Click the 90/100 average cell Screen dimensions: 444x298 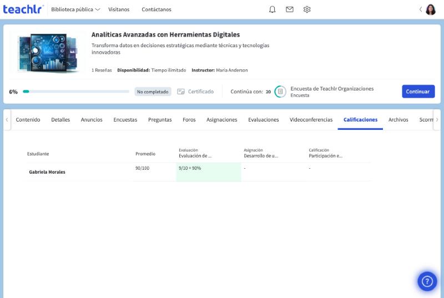pyautogui.click(x=142, y=168)
